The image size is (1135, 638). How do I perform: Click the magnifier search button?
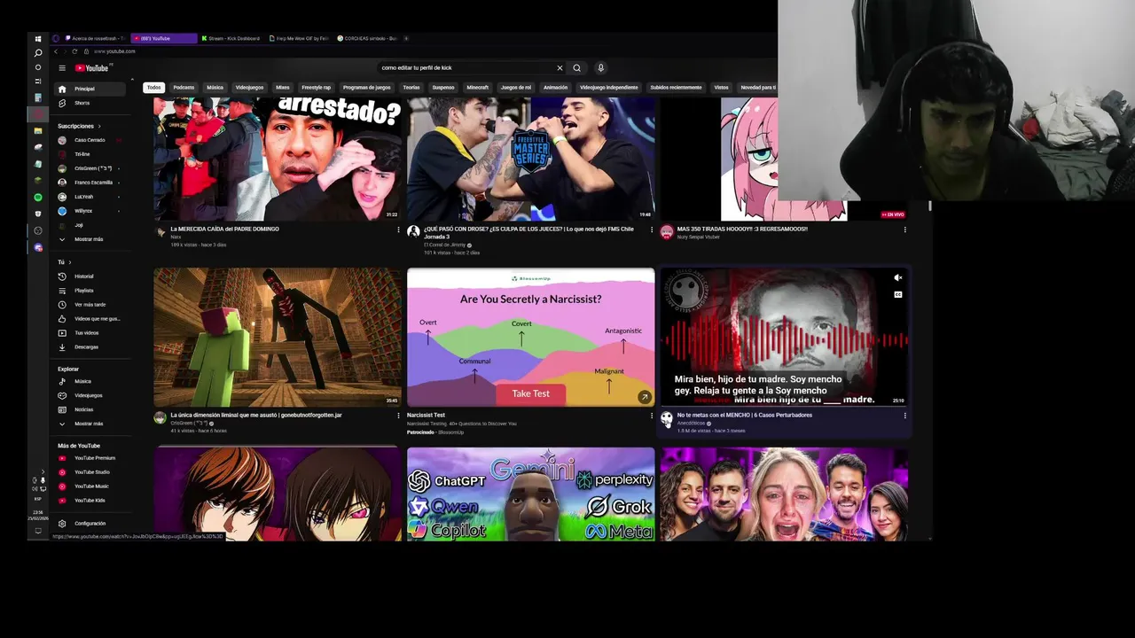(x=576, y=68)
